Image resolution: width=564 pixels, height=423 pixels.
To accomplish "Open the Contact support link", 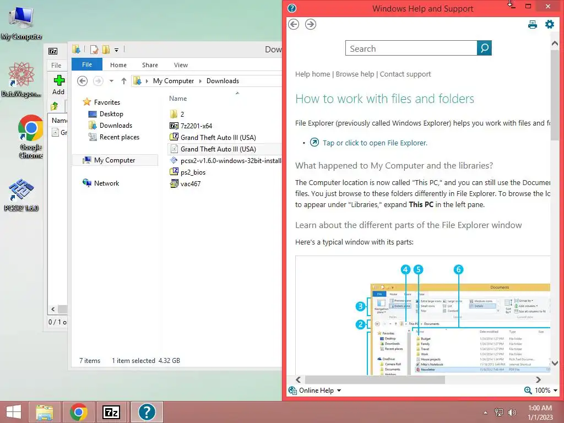I will pyautogui.click(x=405, y=74).
